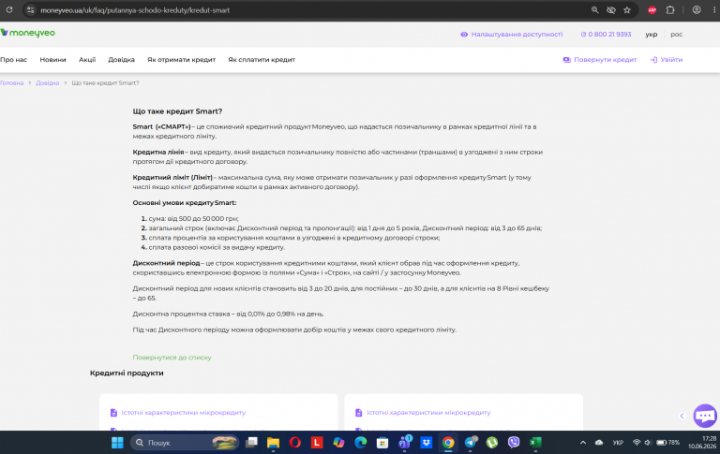Switch to Google Chrome in taskbar
Image resolution: width=720 pixels, height=454 pixels.
click(448, 443)
